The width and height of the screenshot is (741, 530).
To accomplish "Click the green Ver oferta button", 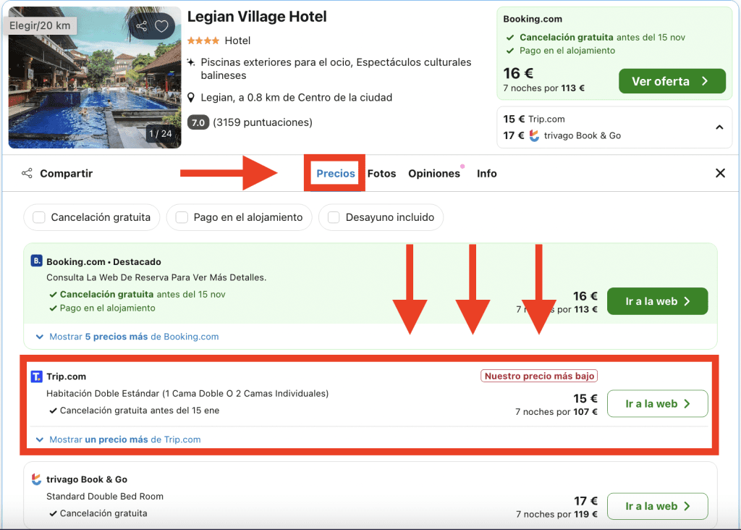I will pos(672,82).
